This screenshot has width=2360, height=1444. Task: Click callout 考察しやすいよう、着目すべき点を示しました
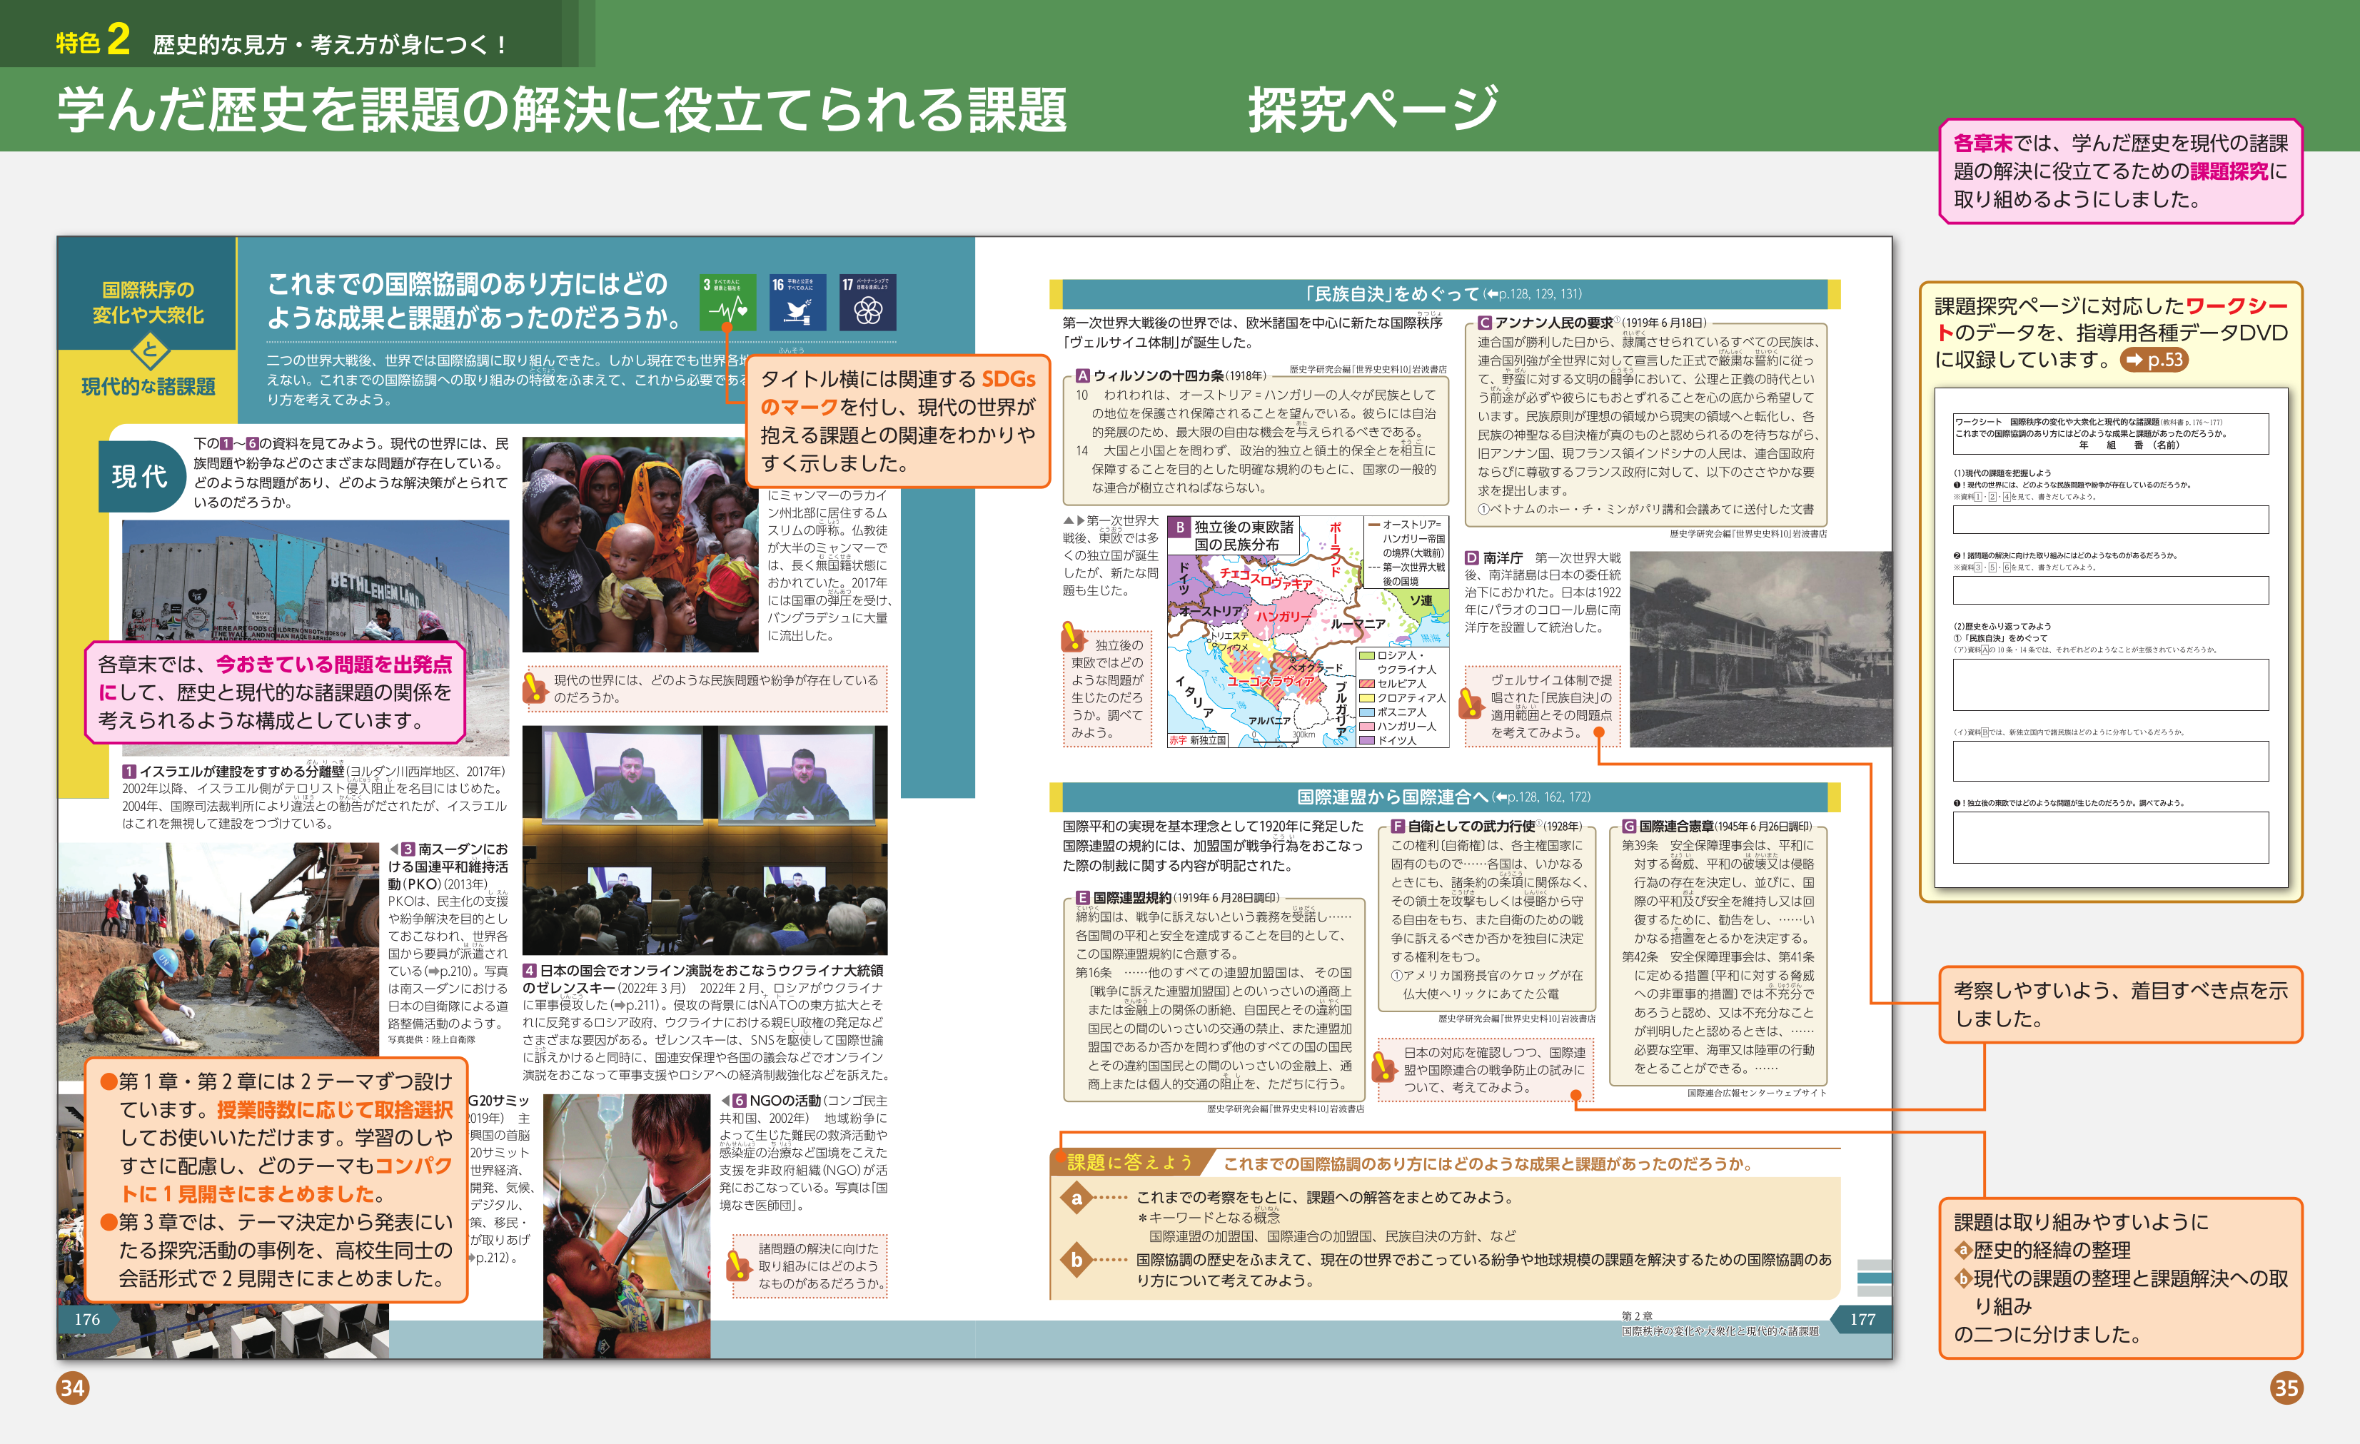(2121, 1004)
